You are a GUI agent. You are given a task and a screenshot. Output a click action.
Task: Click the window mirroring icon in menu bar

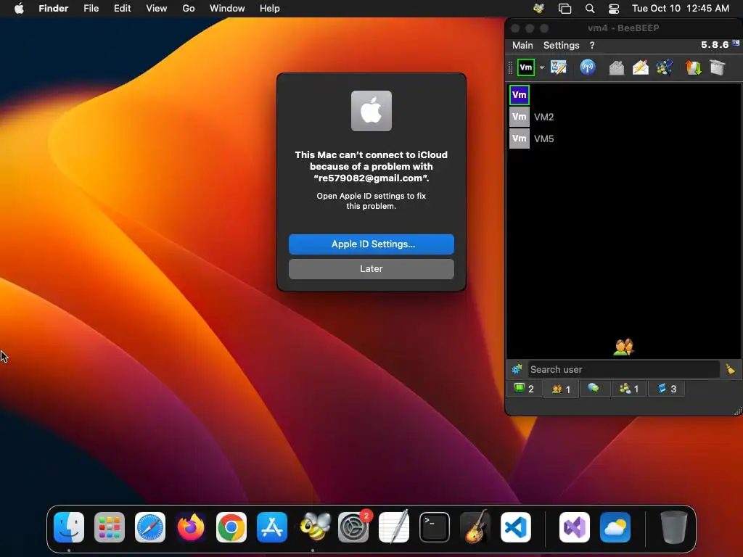(565, 9)
